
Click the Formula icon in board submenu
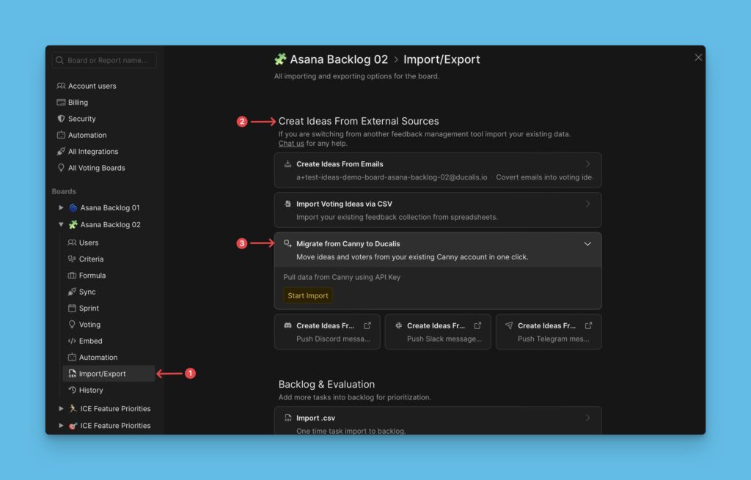pos(72,276)
